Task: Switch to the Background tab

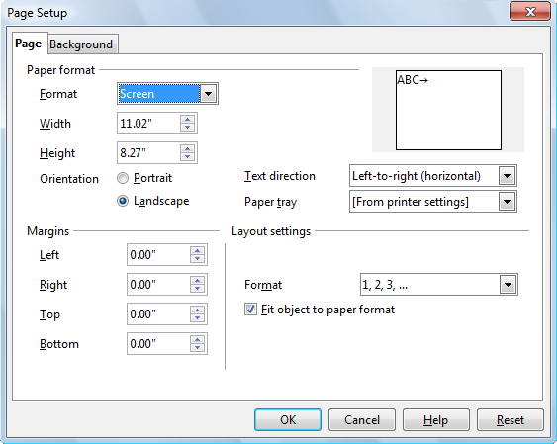Action: (82, 44)
